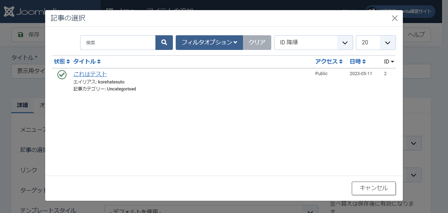Click the magnifier search button
This screenshot has width=448, height=213.
coord(164,43)
